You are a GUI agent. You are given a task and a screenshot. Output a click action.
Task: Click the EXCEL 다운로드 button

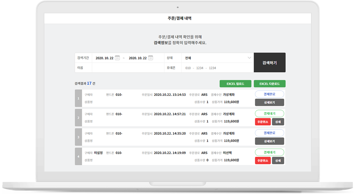coord(269,84)
